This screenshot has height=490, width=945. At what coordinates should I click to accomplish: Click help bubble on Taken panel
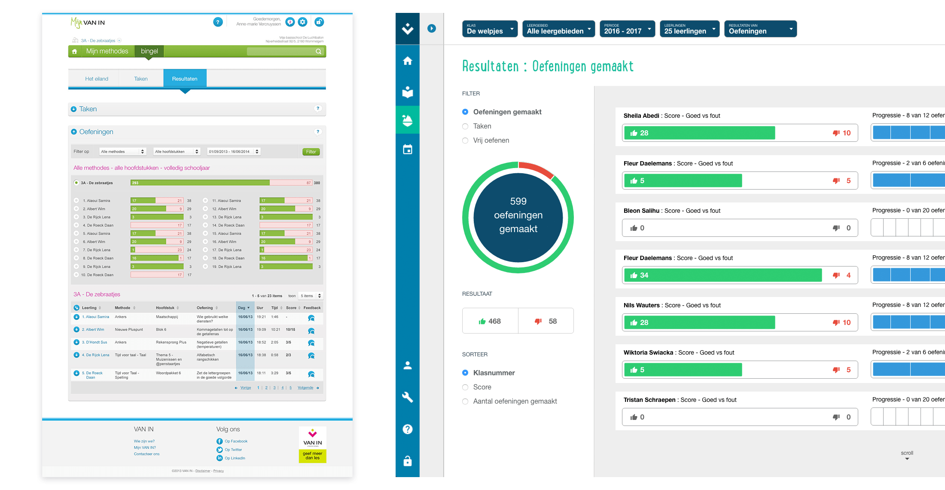(318, 108)
